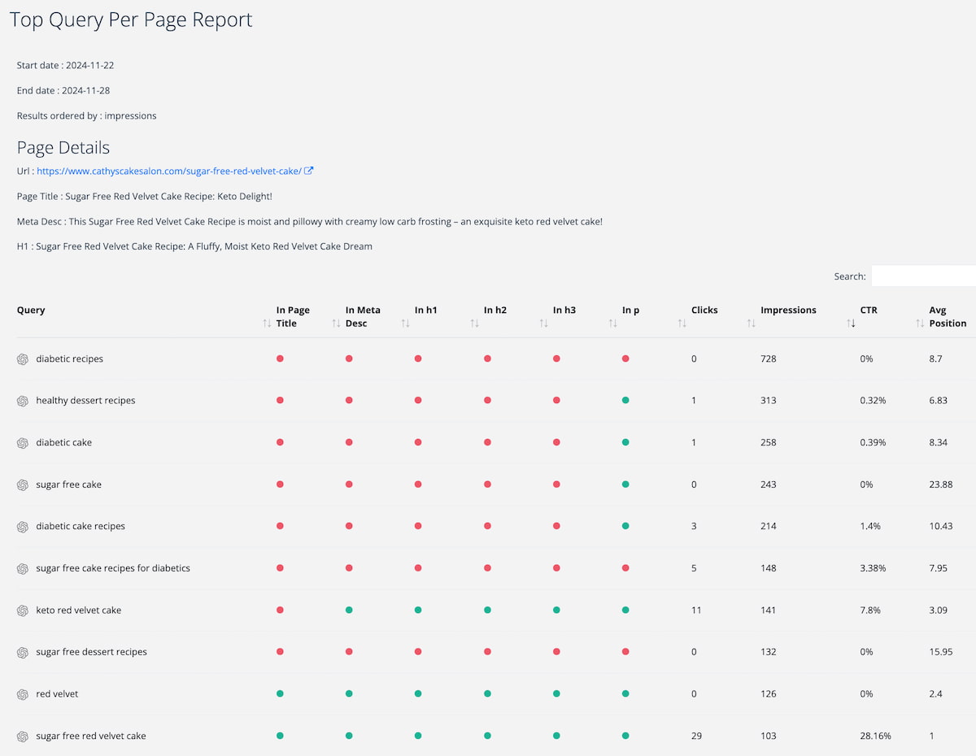This screenshot has width=976, height=756.
Task: Click the ChatGPT icon beside 'diabetic cake' query
Action: [23, 443]
